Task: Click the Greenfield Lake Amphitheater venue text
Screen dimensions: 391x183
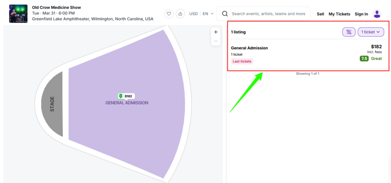Action: coord(93,19)
